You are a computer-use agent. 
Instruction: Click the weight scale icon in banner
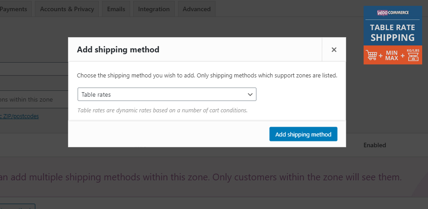pos(413,57)
